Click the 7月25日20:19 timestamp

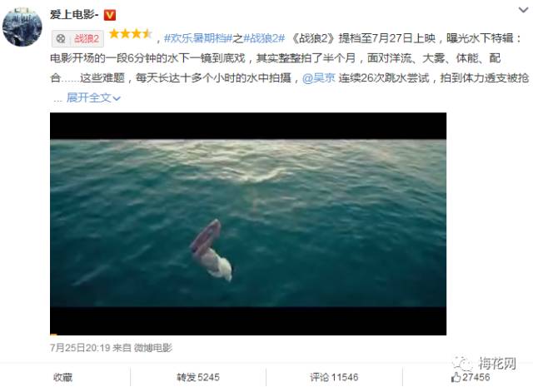(x=80, y=348)
